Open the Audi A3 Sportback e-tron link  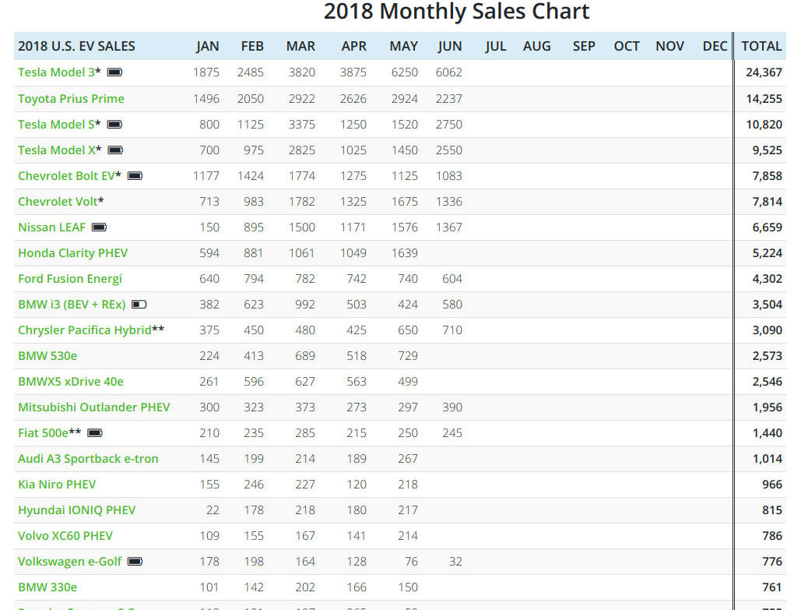[x=88, y=459]
